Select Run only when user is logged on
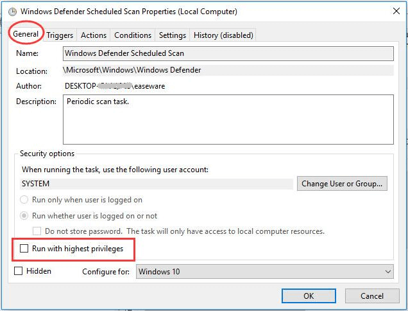 coord(26,200)
